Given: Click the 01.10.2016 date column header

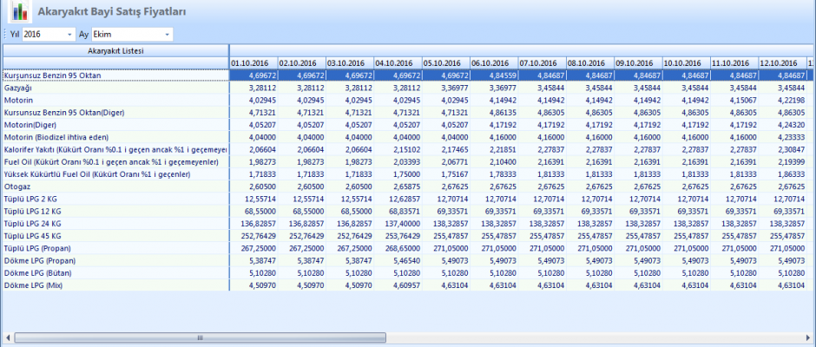Looking at the screenshot, I should point(253,63).
